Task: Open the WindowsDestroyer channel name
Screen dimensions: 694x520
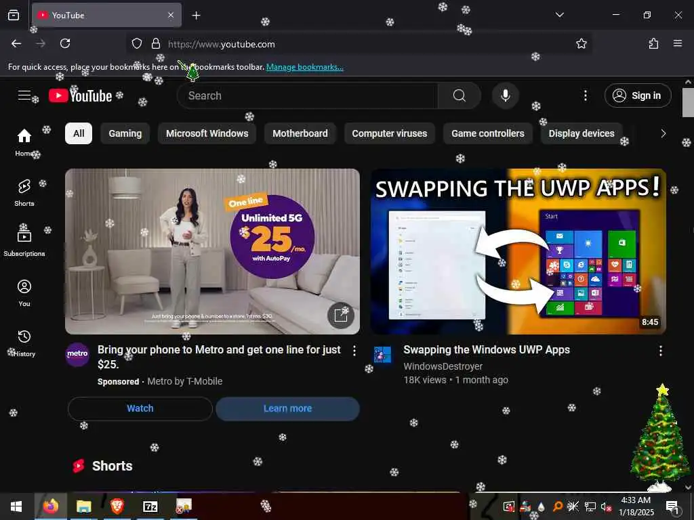Action: [x=443, y=366]
